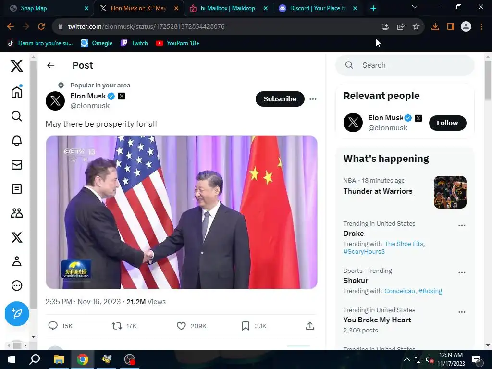492x369 pixels.
Task: Close the Snap Map tab
Action: click(x=86, y=8)
